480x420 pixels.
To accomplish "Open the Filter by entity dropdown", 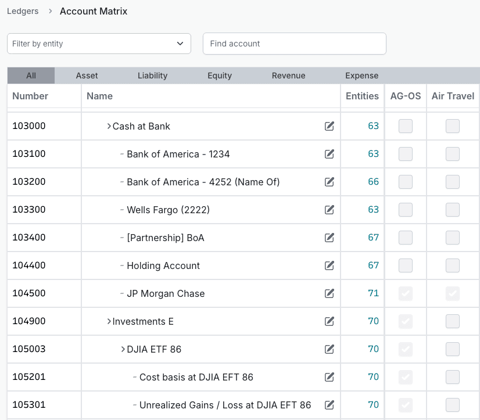I will pos(99,44).
